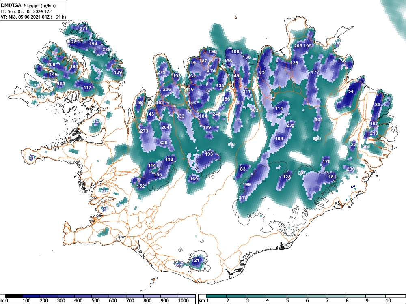Viewport: 406px width, 304px height.
Task: Click the map value 187
Action: [x=203, y=61]
